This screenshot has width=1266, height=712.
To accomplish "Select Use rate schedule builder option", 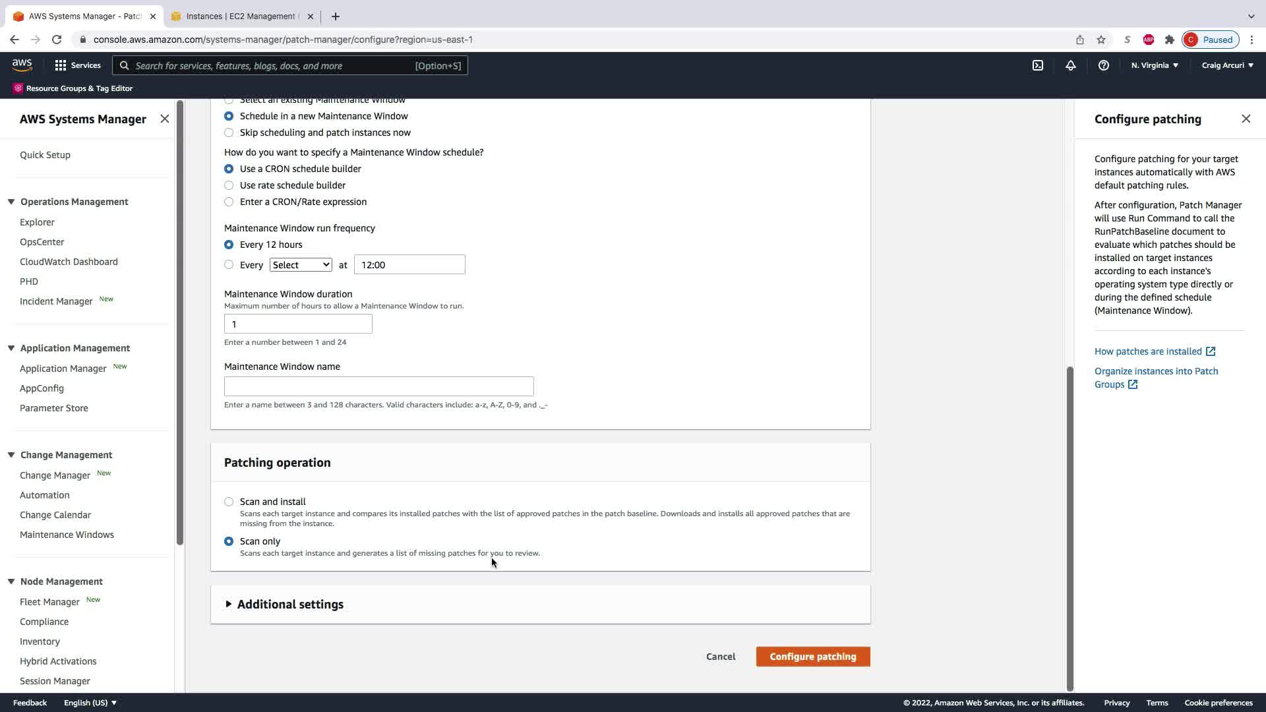I will (229, 185).
